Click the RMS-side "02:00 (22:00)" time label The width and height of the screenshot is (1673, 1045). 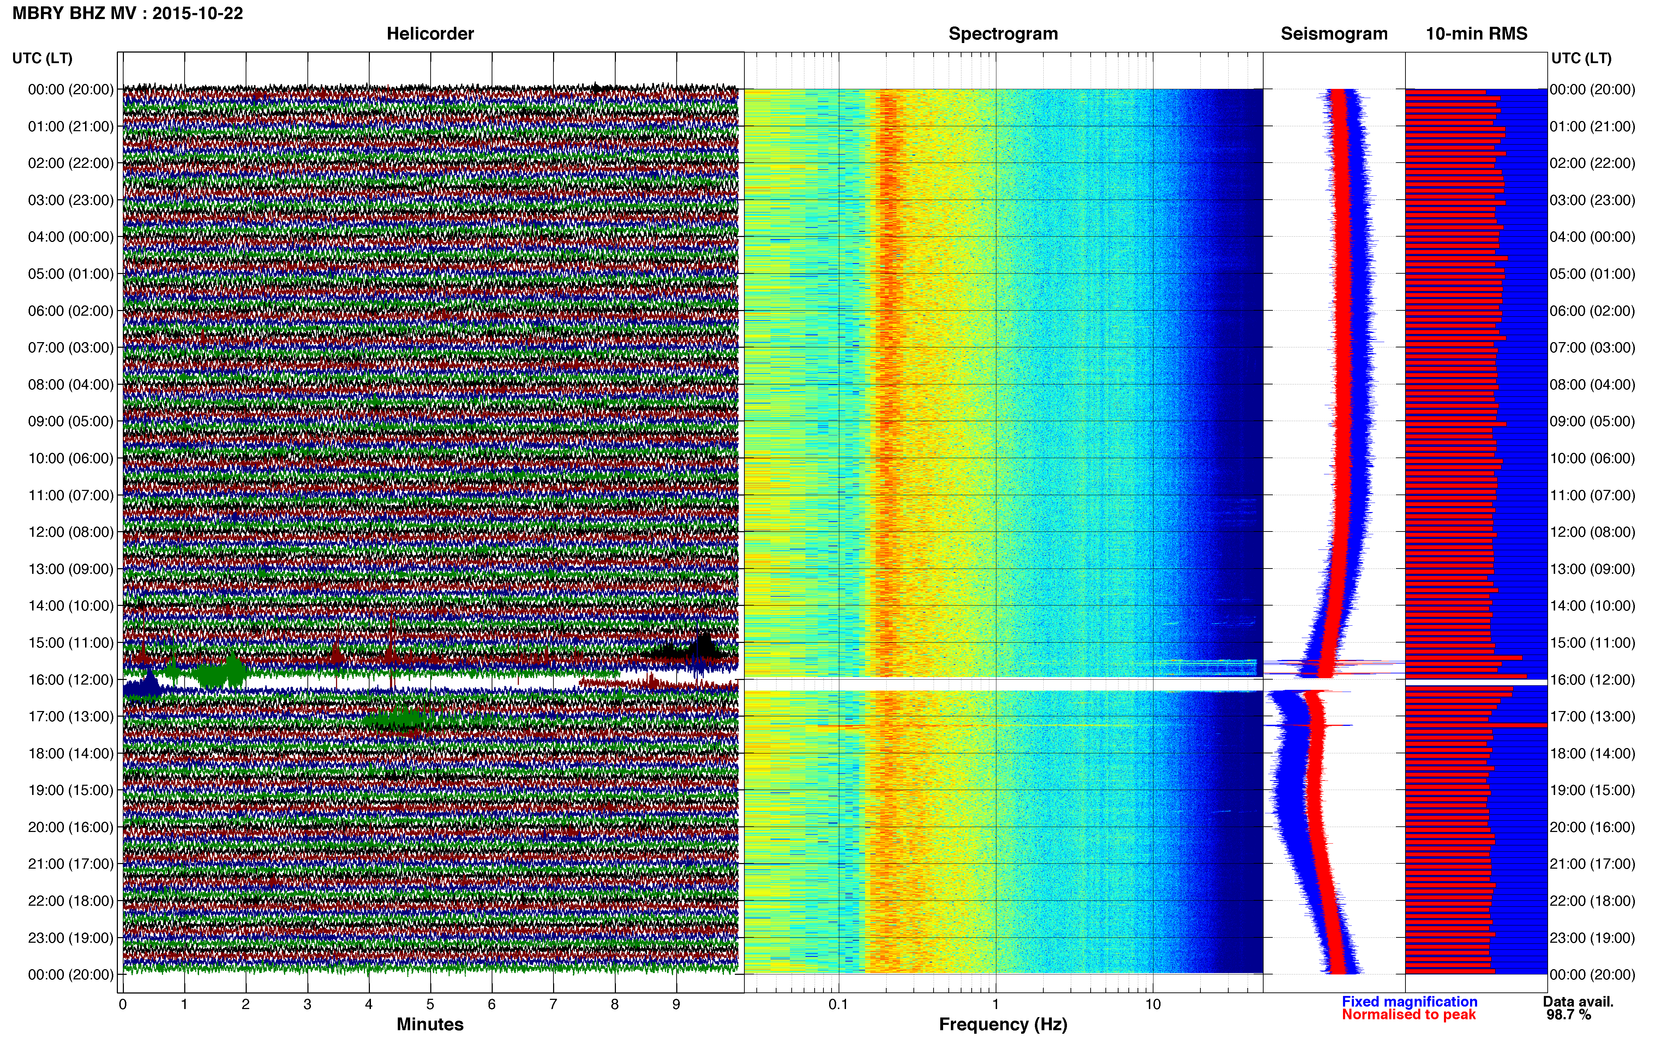(1593, 163)
